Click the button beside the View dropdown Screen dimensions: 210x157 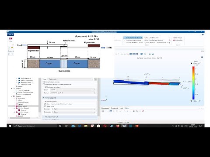95,79
